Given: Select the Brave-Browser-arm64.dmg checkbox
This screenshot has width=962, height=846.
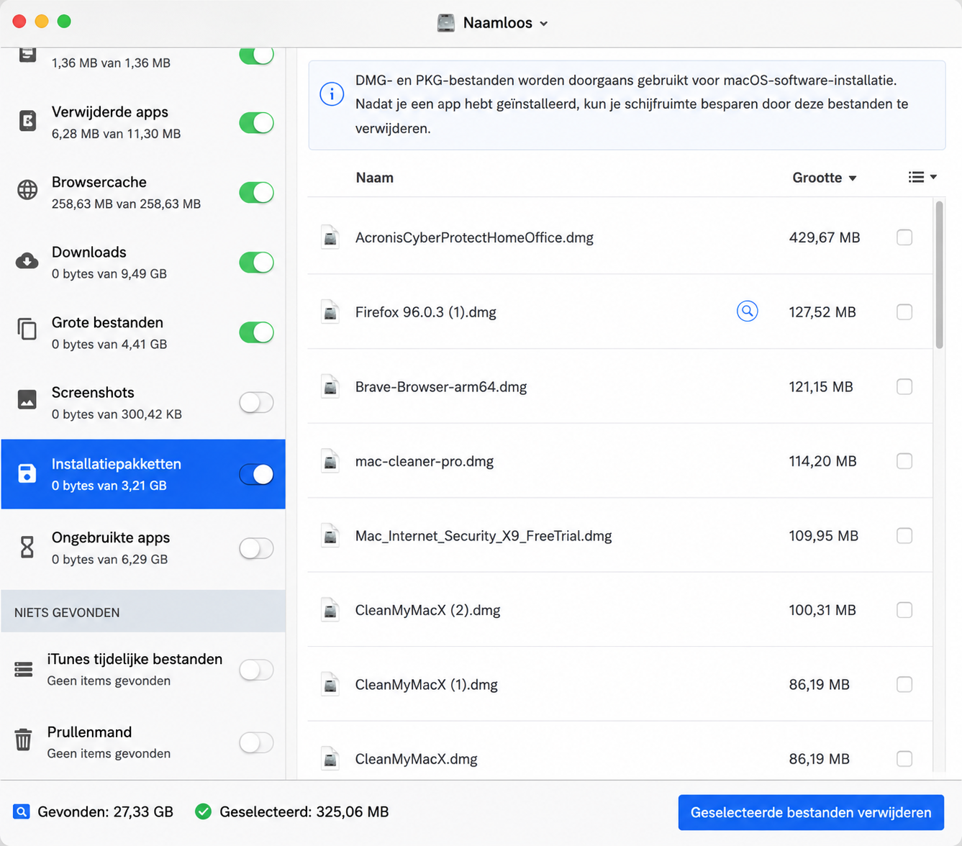Looking at the screenshot, I should (x=904, y=386).
